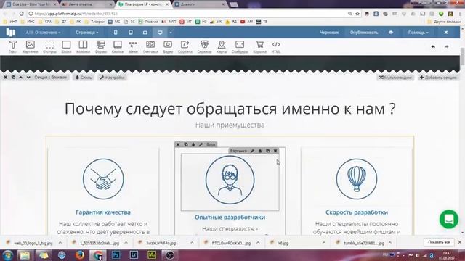465x261 pixels.
Task: Click the Platform LP logo icon
Action: 11,32
